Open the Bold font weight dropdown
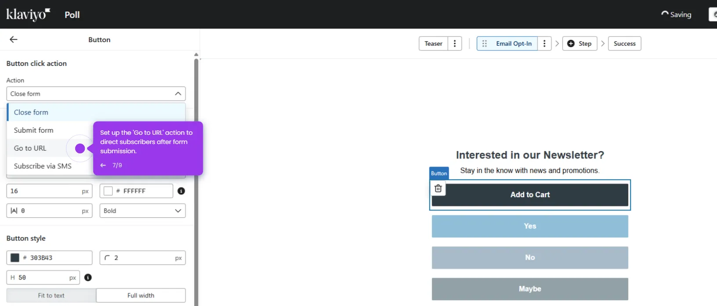The image size is (717, 306). 142,211
